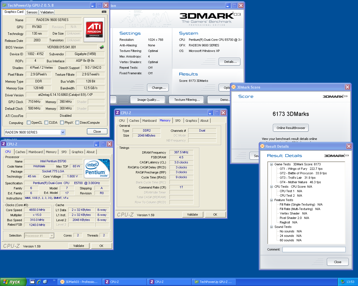Switch to the SPD tab in the CPU-Z Memory window

(178, 121)
